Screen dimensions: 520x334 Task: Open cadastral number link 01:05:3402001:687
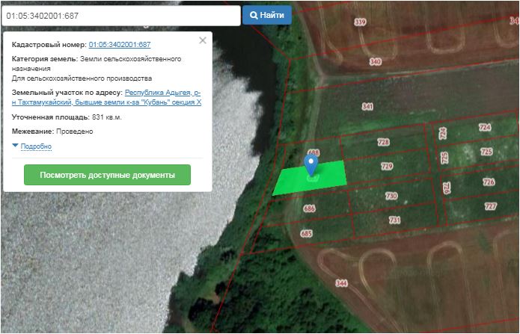[120, 45]
